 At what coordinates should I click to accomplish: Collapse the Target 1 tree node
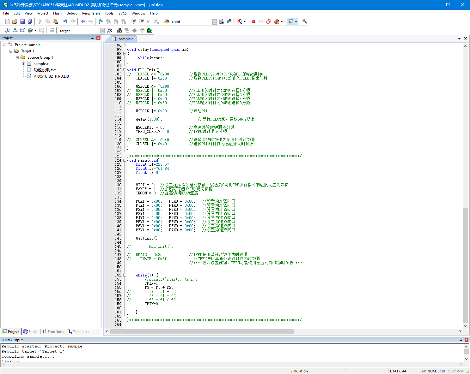coord(11,51)
